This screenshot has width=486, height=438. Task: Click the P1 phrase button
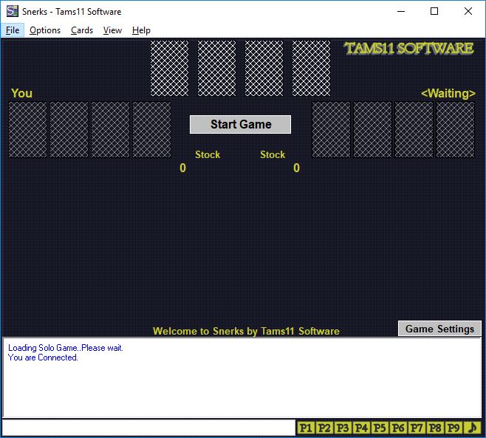pos(306,428)
